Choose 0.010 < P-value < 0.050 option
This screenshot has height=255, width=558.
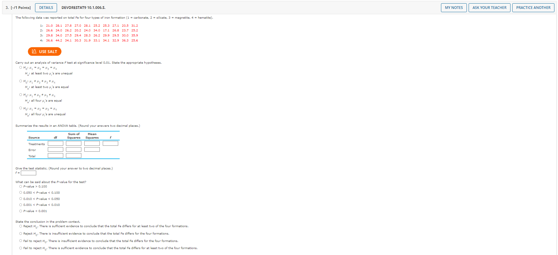click(20, 199)
